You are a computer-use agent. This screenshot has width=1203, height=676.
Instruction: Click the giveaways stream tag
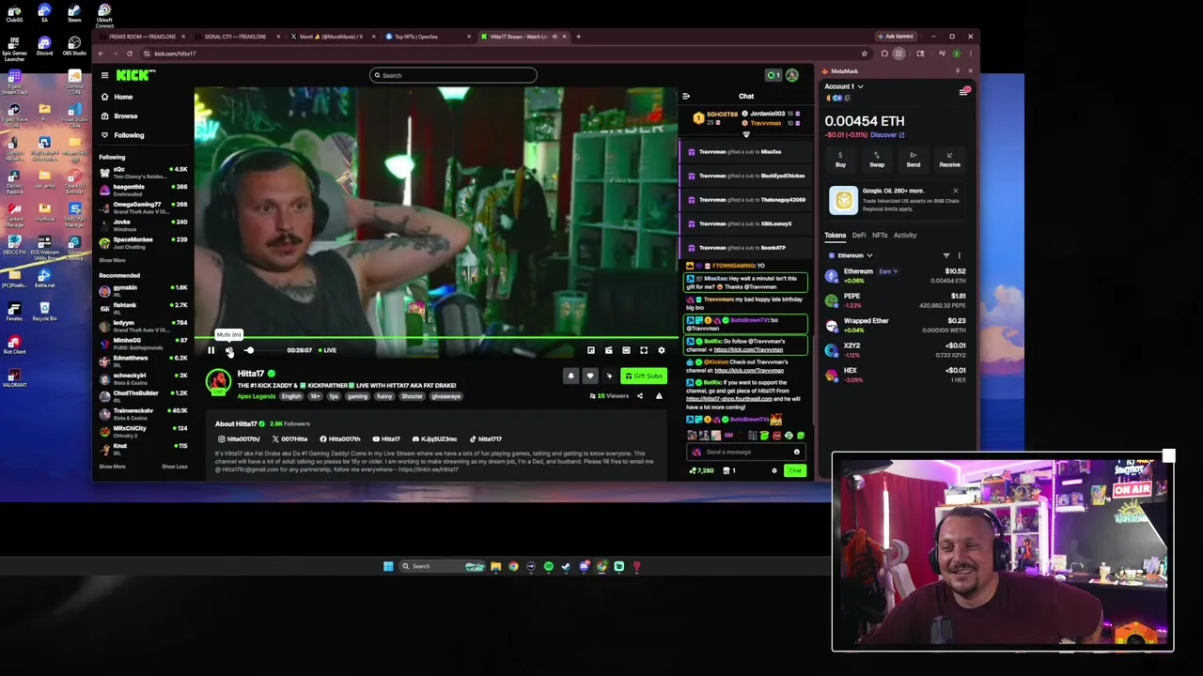click(x=445, y=396)
